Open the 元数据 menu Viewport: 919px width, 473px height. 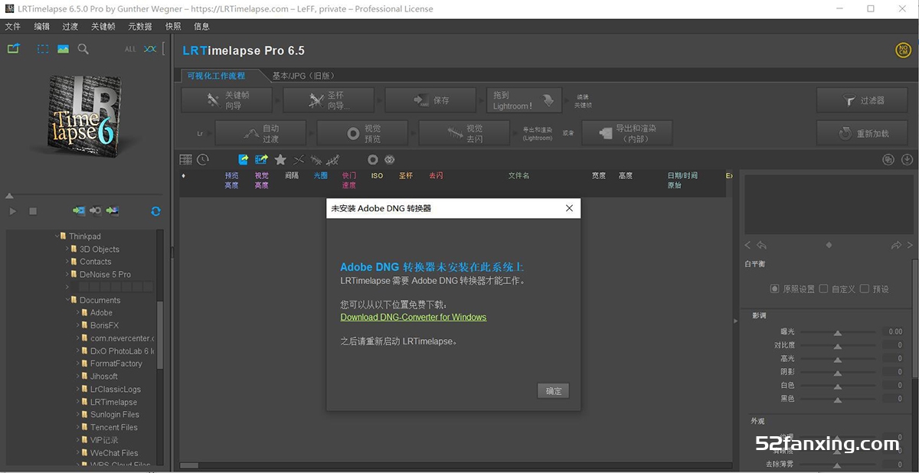[x=139, y=26]
